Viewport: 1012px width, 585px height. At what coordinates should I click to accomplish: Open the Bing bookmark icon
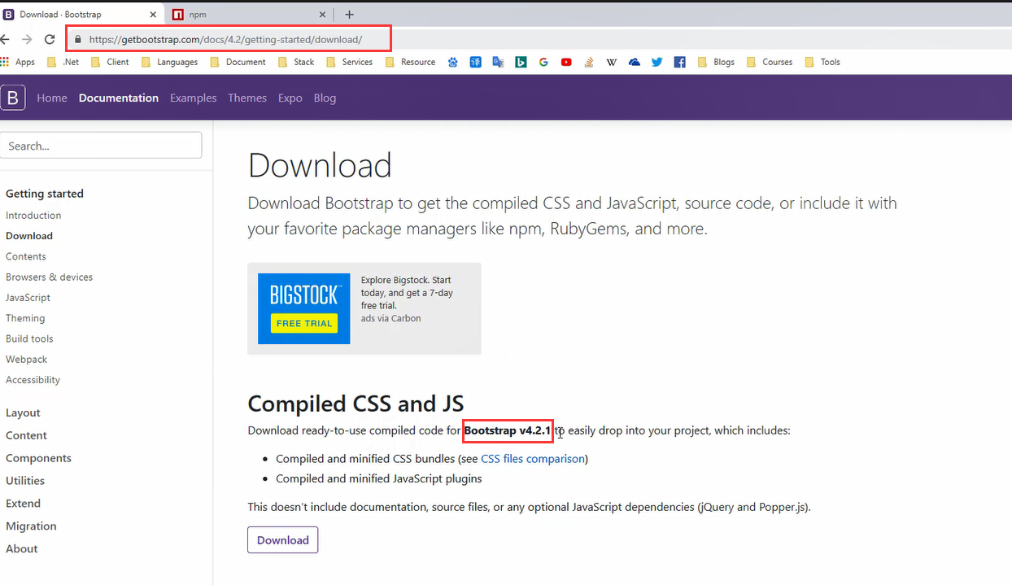click(x=521, y=62)
